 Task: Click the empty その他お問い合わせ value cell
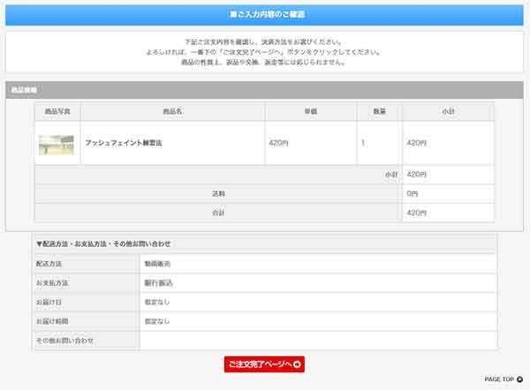click(318, 341)
